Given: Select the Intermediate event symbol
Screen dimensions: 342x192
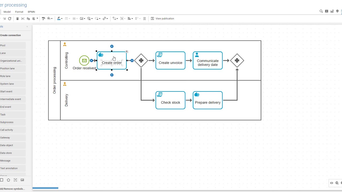Looking at the screenshot, I should 13,99.
